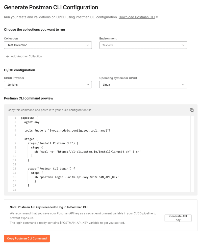The width and height of the screenshot is (202, 247).
Task: Open the CI/CD Provider dropdown showing Jenkins
Action: [x=48, y=85]
